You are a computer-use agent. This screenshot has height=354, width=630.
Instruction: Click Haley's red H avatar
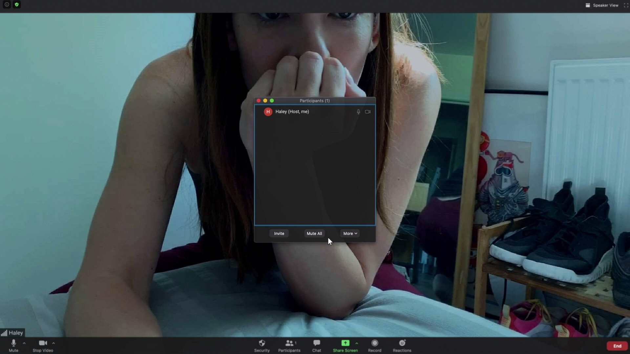point(268,112)
